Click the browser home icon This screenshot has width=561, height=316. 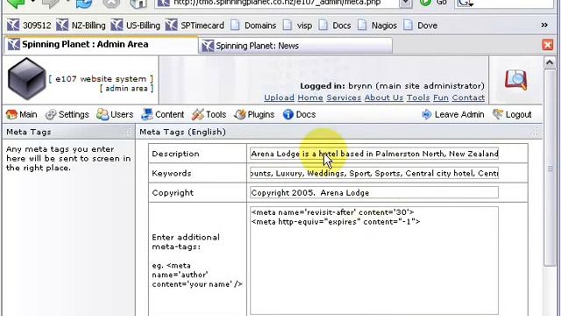coord(138,4)
